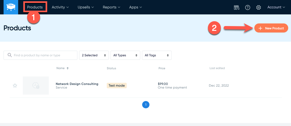Expand the Reports menu
This screenshot has height=126, width=291.
click(112, 7)
